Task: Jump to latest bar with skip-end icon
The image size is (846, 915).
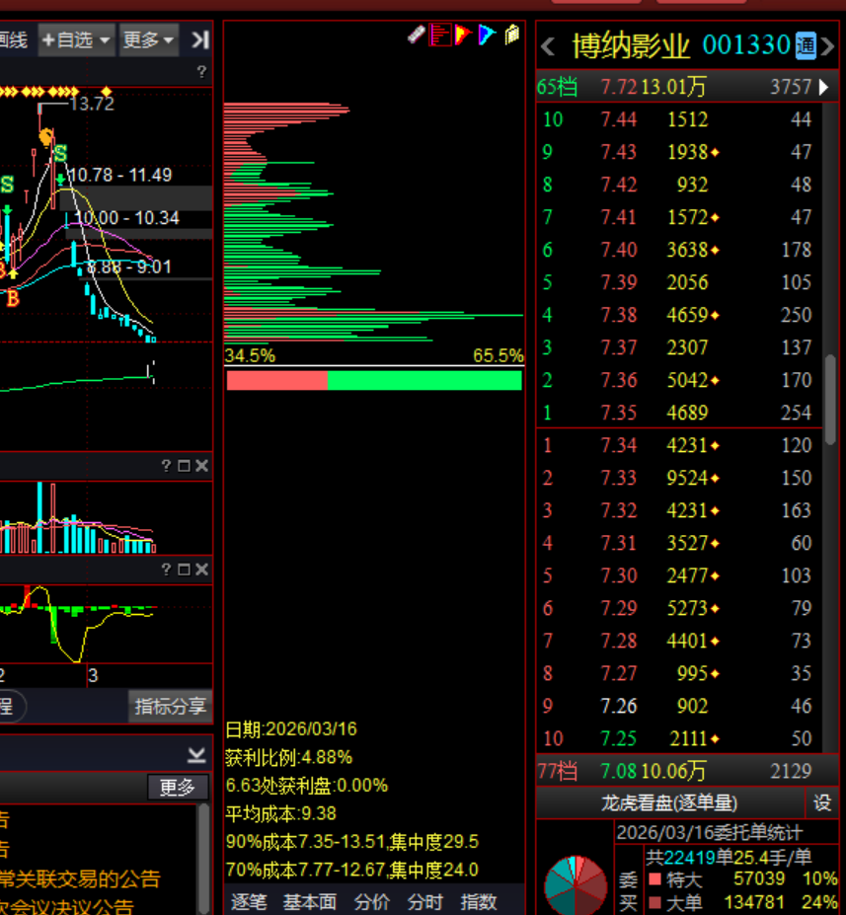Action: 200,39
